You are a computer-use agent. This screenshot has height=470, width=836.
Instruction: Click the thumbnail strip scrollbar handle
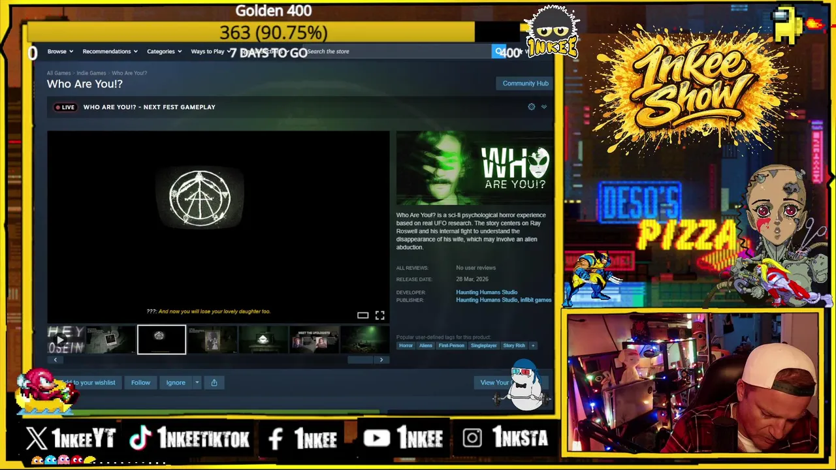(360, 360)
